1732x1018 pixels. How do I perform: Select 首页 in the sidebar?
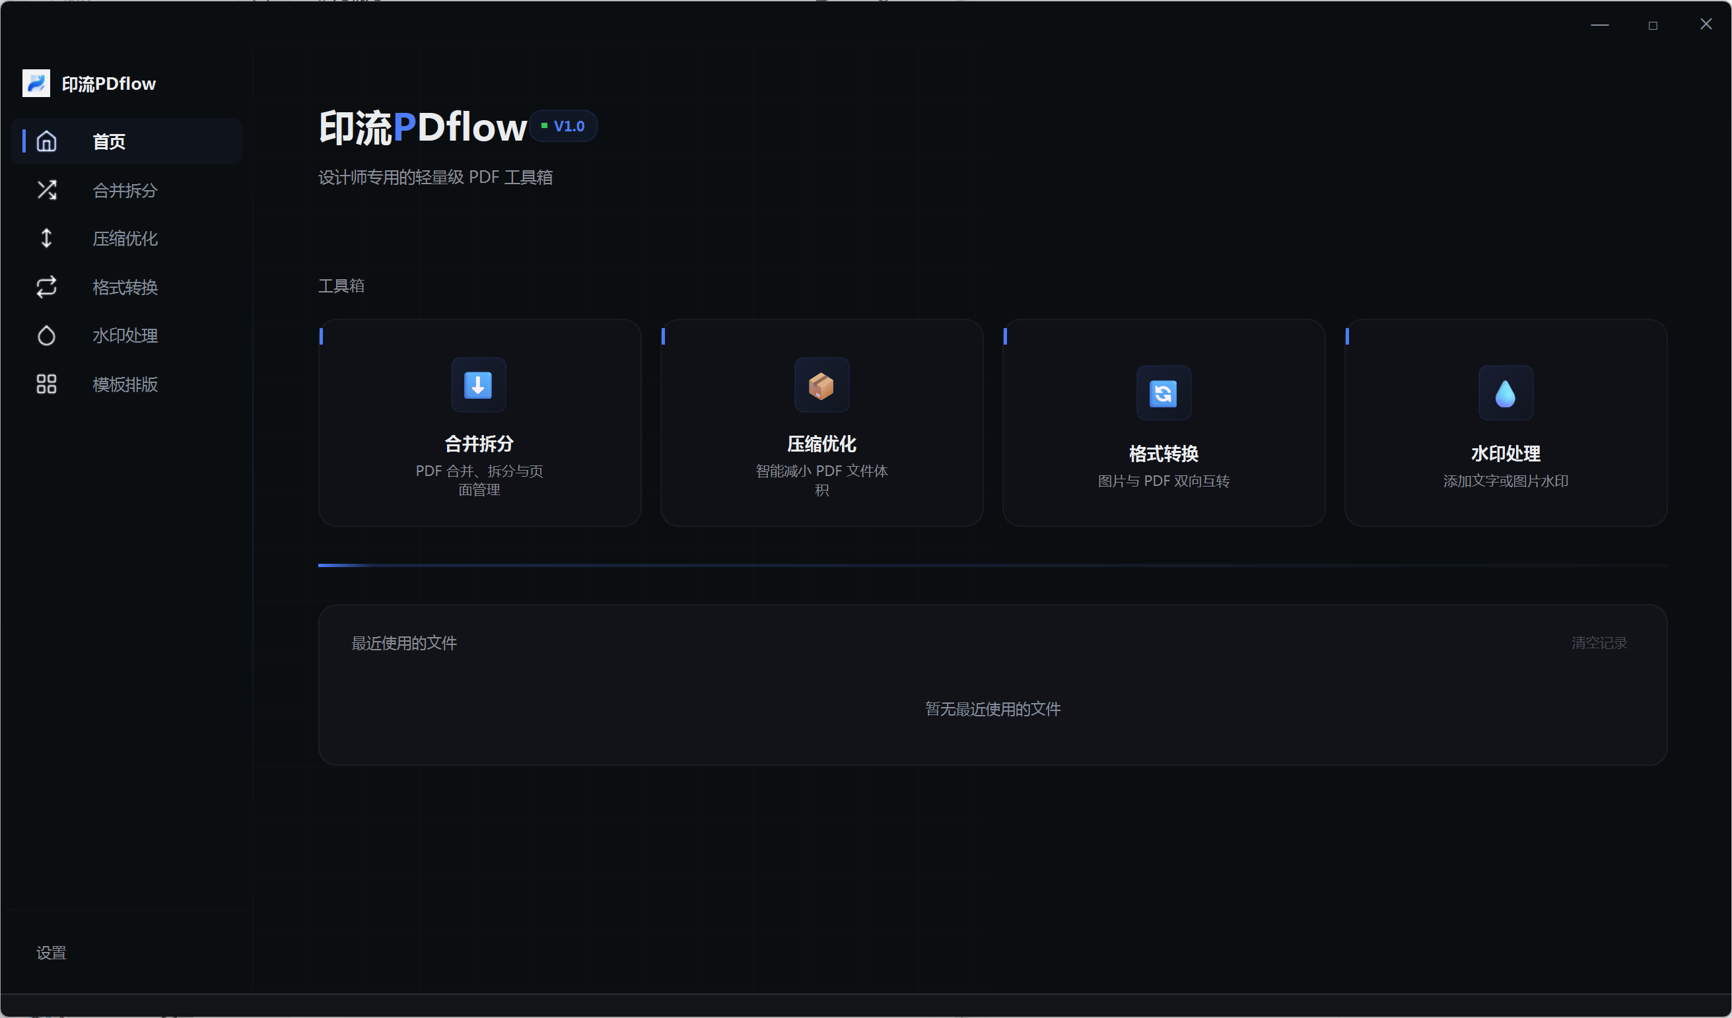(127, 141)
